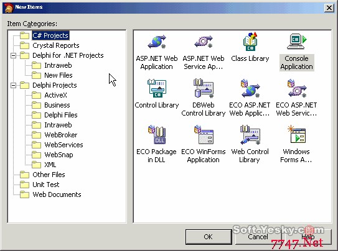Choose the Other Files category label
This screenshot has height=251, width=338.
[x=49, y=175]
